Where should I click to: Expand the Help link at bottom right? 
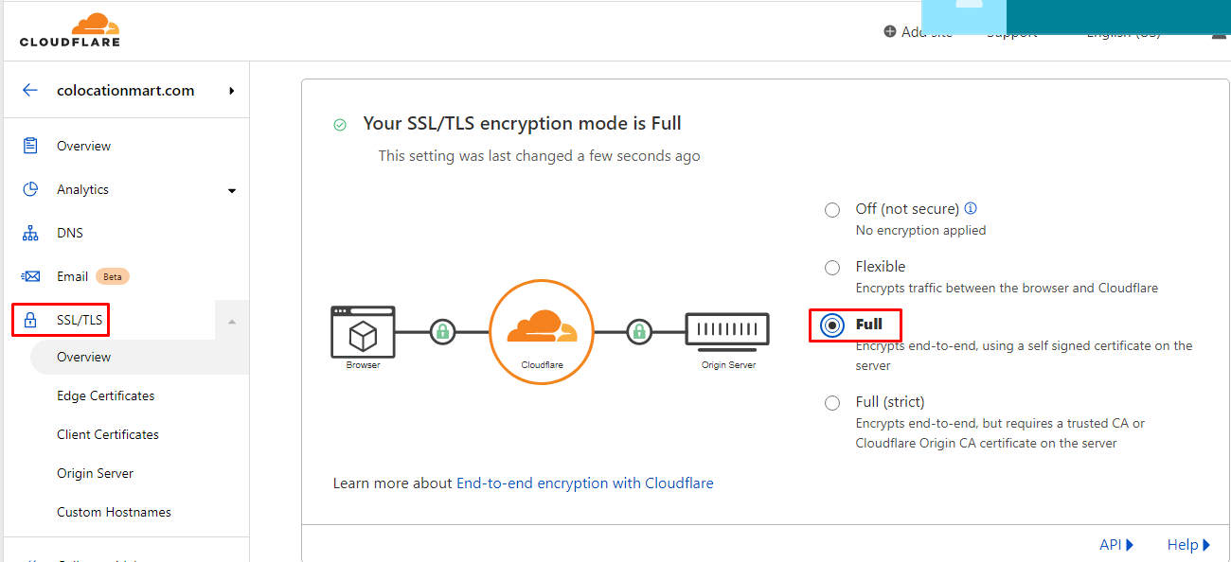click(1188, 544)
